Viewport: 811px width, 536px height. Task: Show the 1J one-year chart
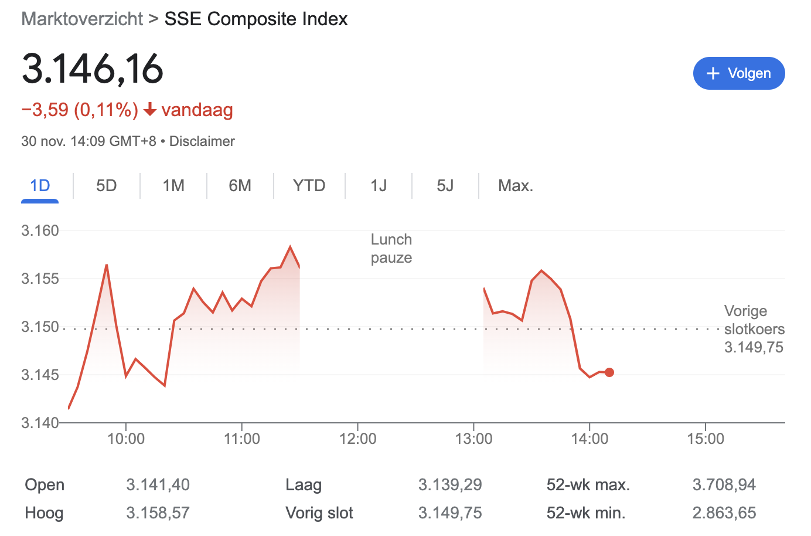point(379,186)
